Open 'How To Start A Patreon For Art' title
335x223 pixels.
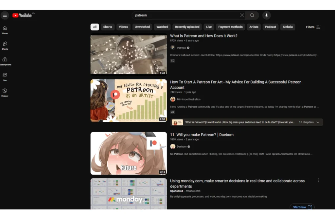point(236,85)
